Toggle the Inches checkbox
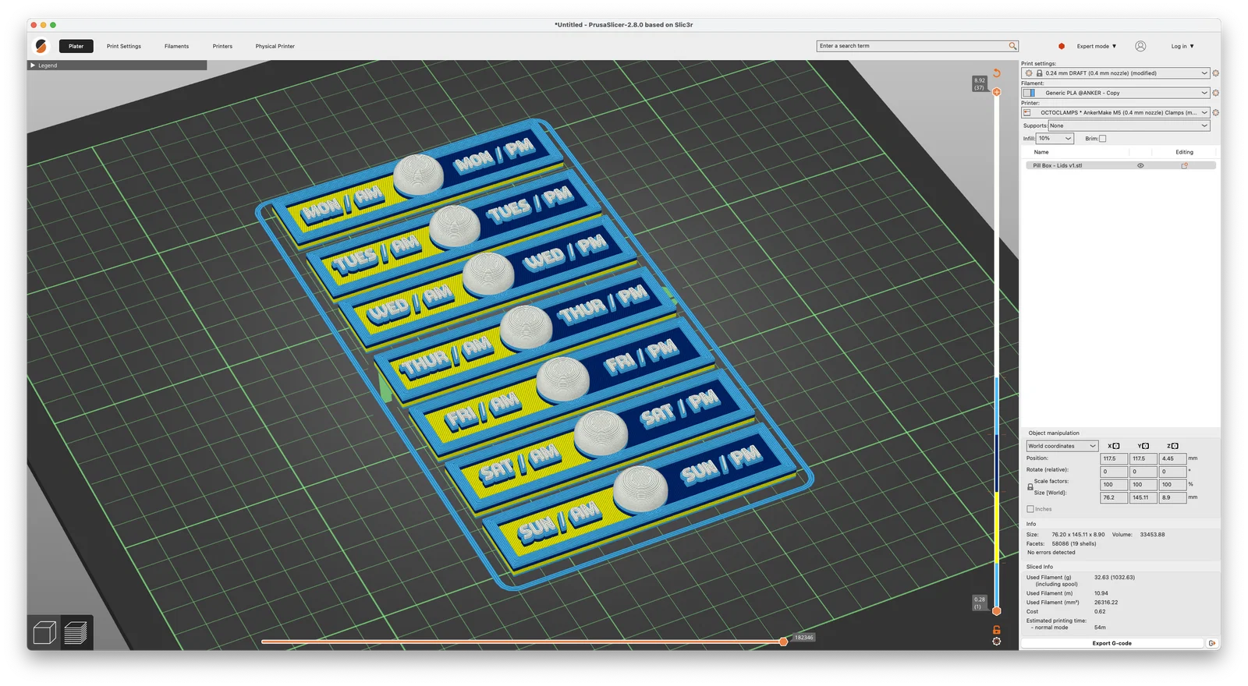This screenshot has height=686, width=1248. 1030,509
